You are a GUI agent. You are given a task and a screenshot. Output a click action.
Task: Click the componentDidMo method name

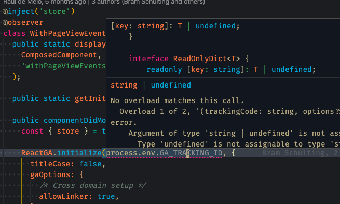click(x=75, y=120)
